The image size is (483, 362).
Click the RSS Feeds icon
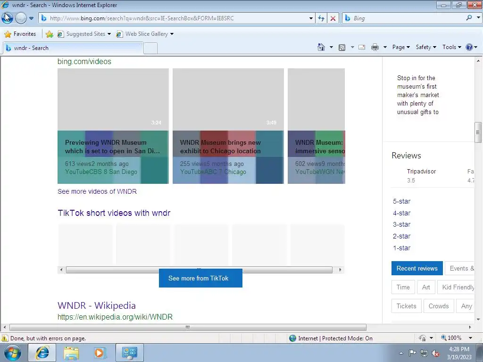tap(341, 48)
